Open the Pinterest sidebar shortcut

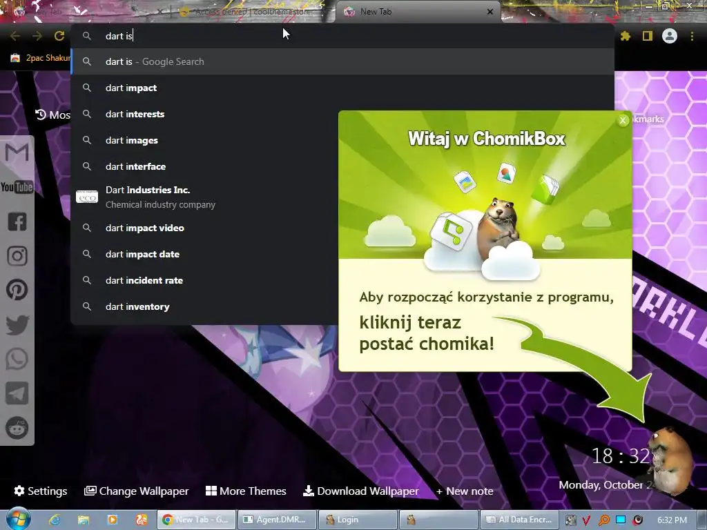[17, 290]
